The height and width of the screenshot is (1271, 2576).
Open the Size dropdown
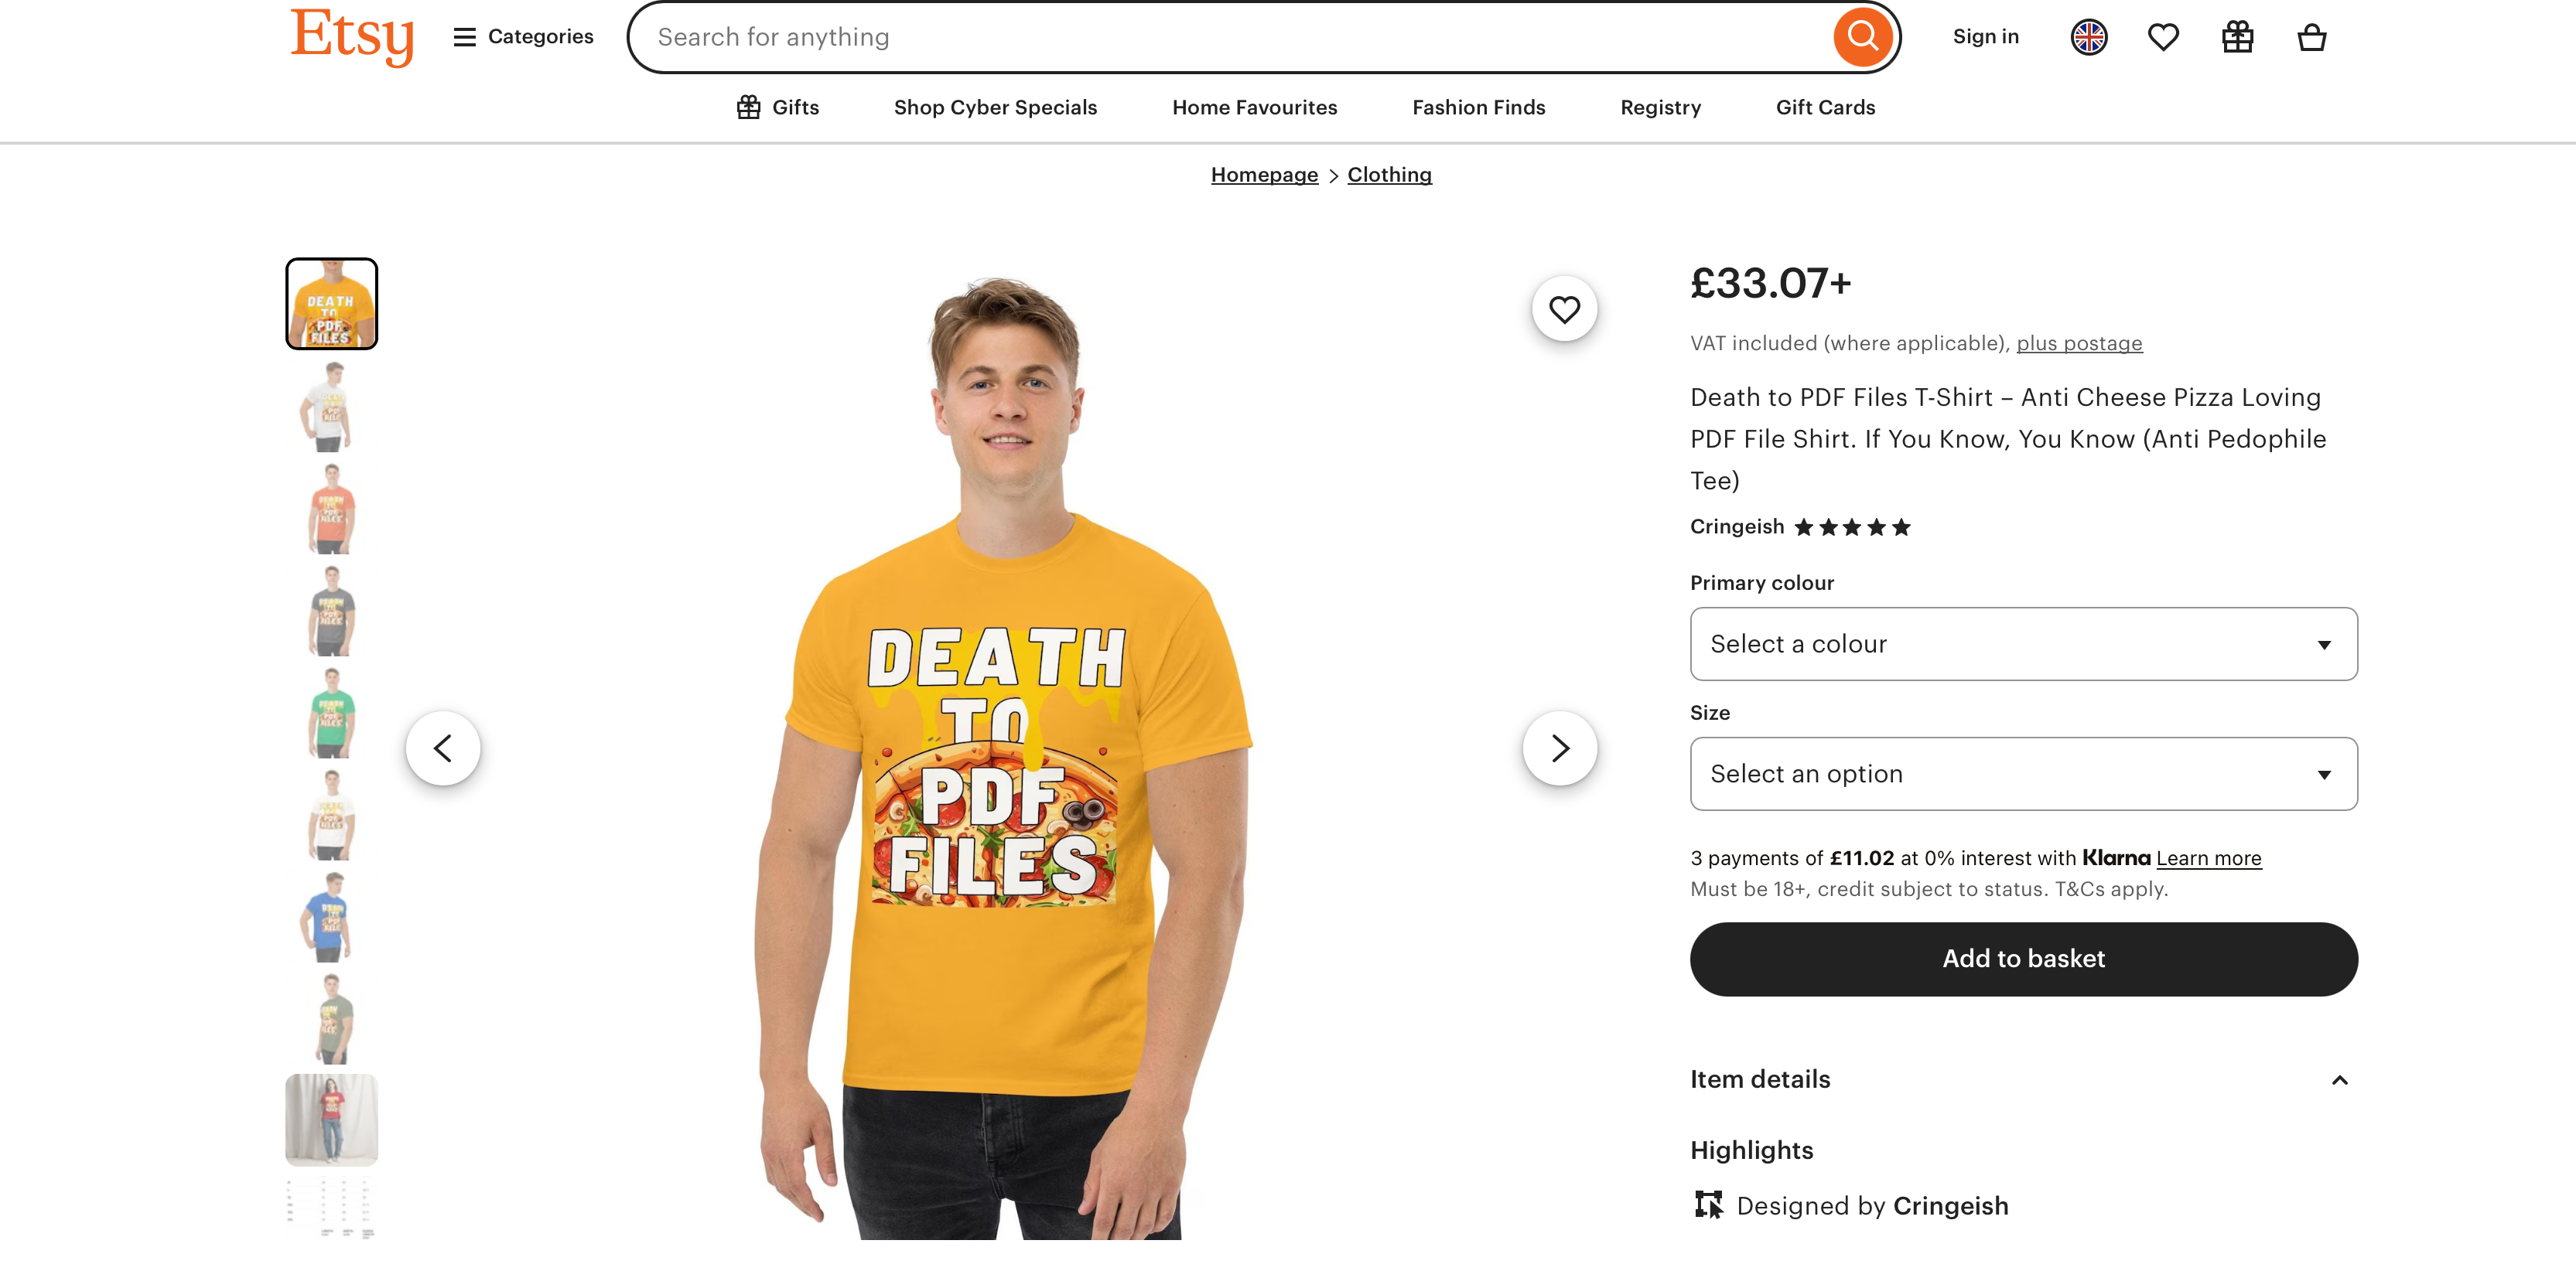pos(2023,775)
